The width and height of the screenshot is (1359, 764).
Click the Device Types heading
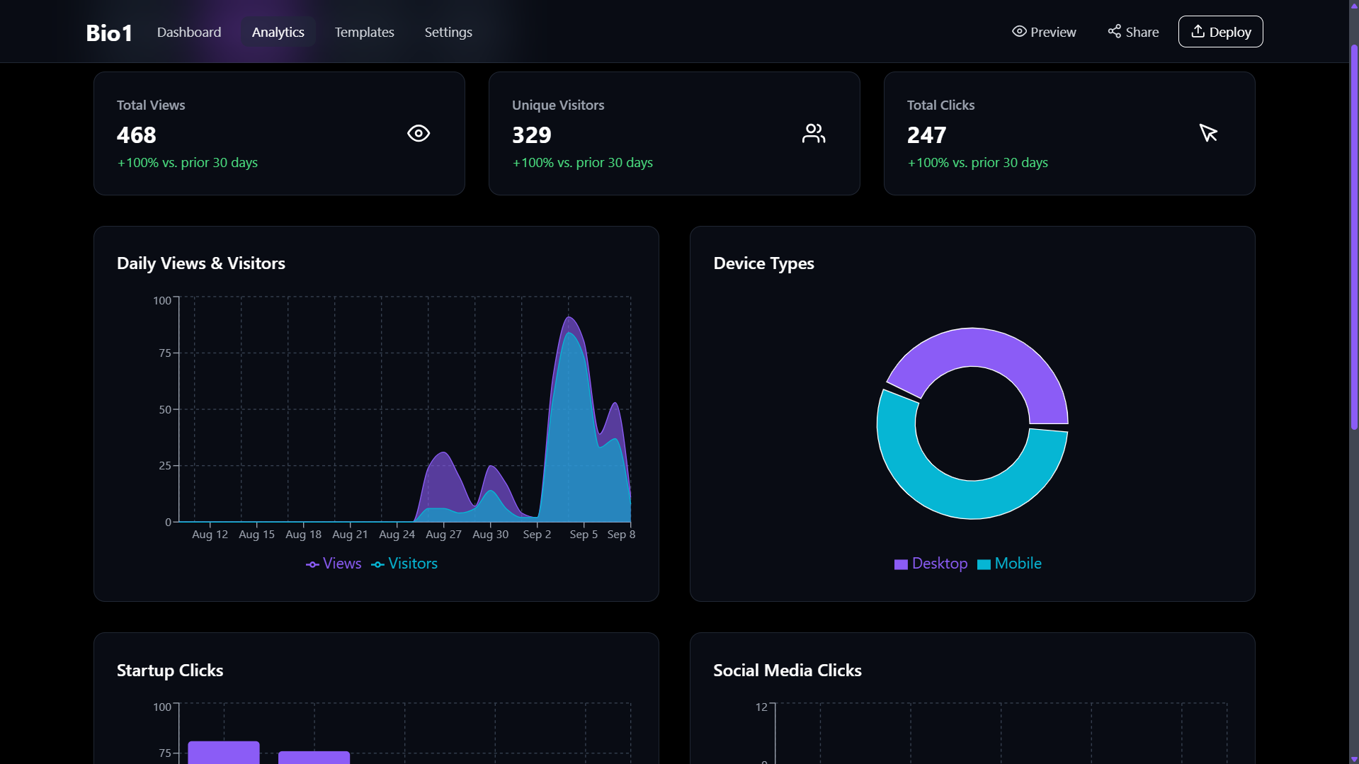point(763,263)
